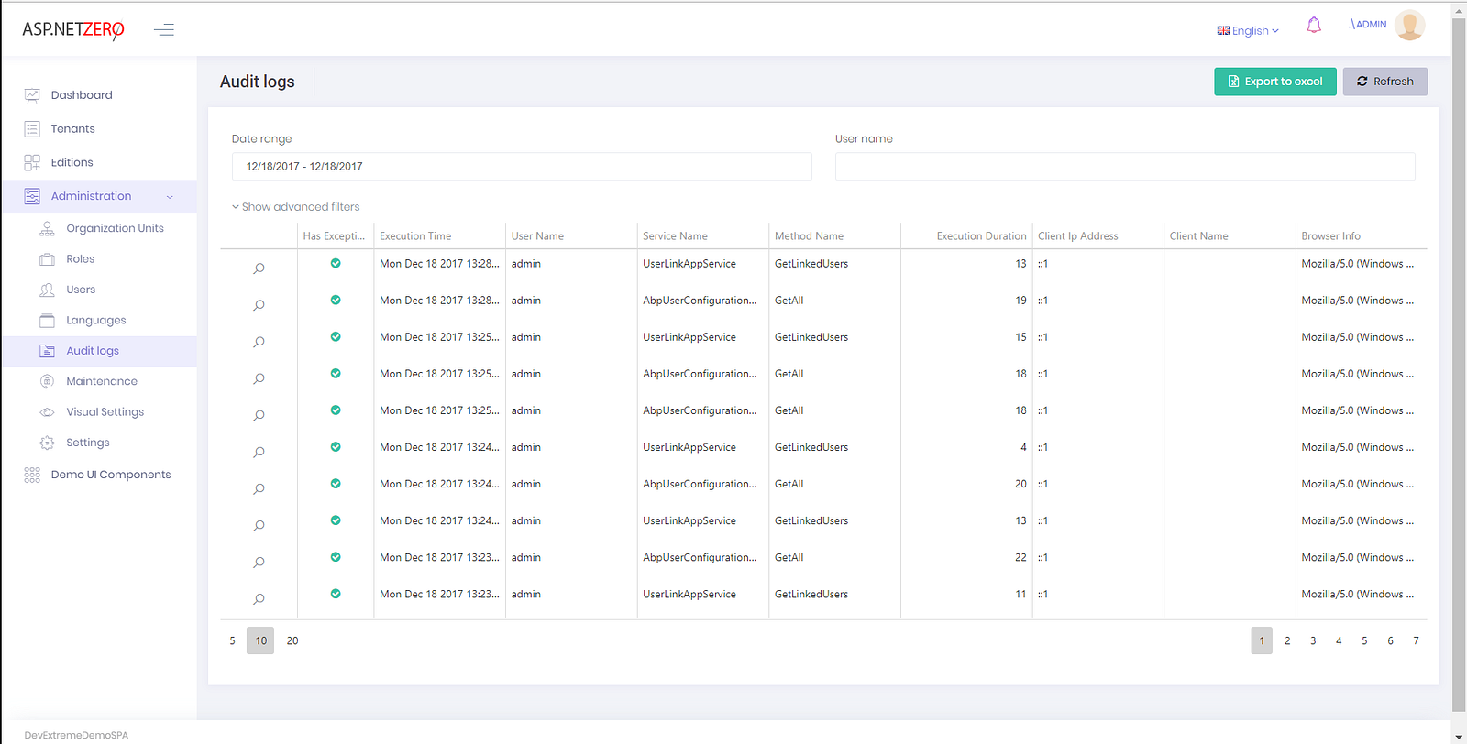Click the admin user avatar

point(1409,26)
